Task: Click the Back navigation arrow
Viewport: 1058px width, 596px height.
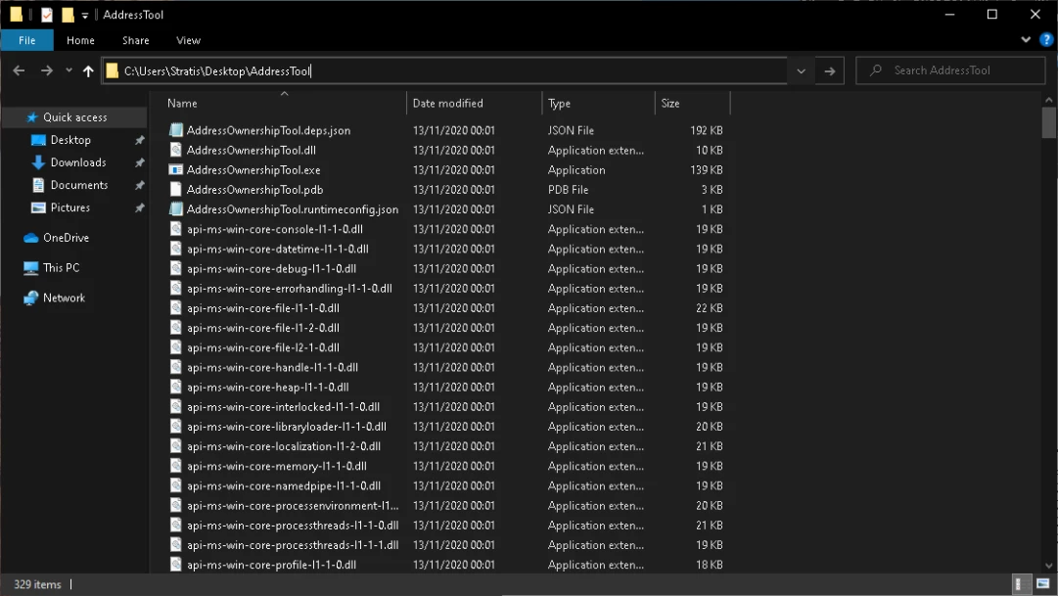Action: pyautogui.click(x=19, y=70)
